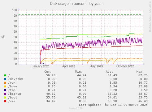Click the blue swatch for /dev/shm

(x=5, y=79)
